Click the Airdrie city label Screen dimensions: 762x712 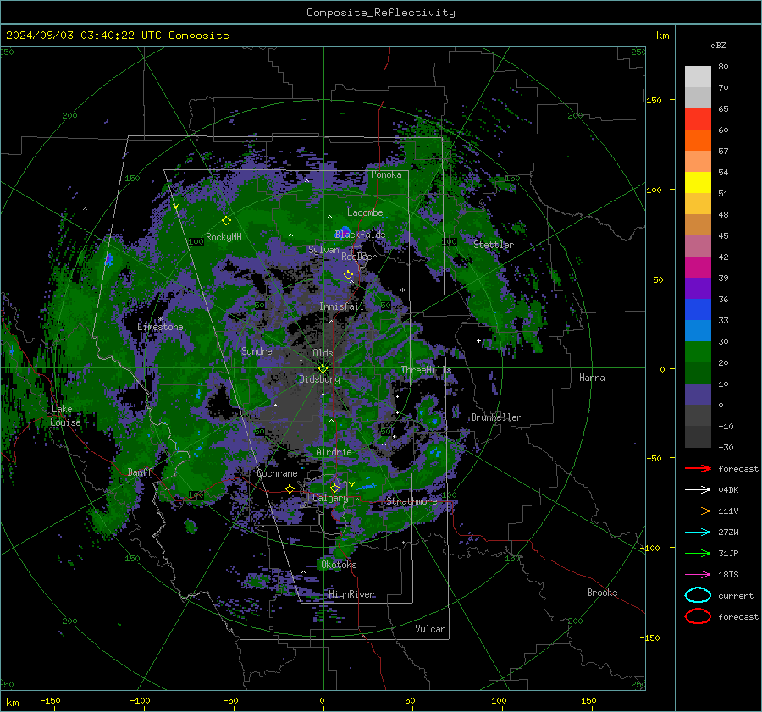(334, 452)
